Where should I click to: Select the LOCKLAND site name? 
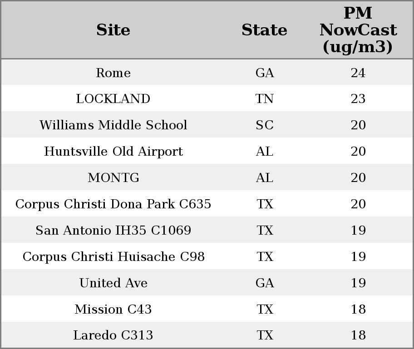pyautogui.click(x=113, y=99)
